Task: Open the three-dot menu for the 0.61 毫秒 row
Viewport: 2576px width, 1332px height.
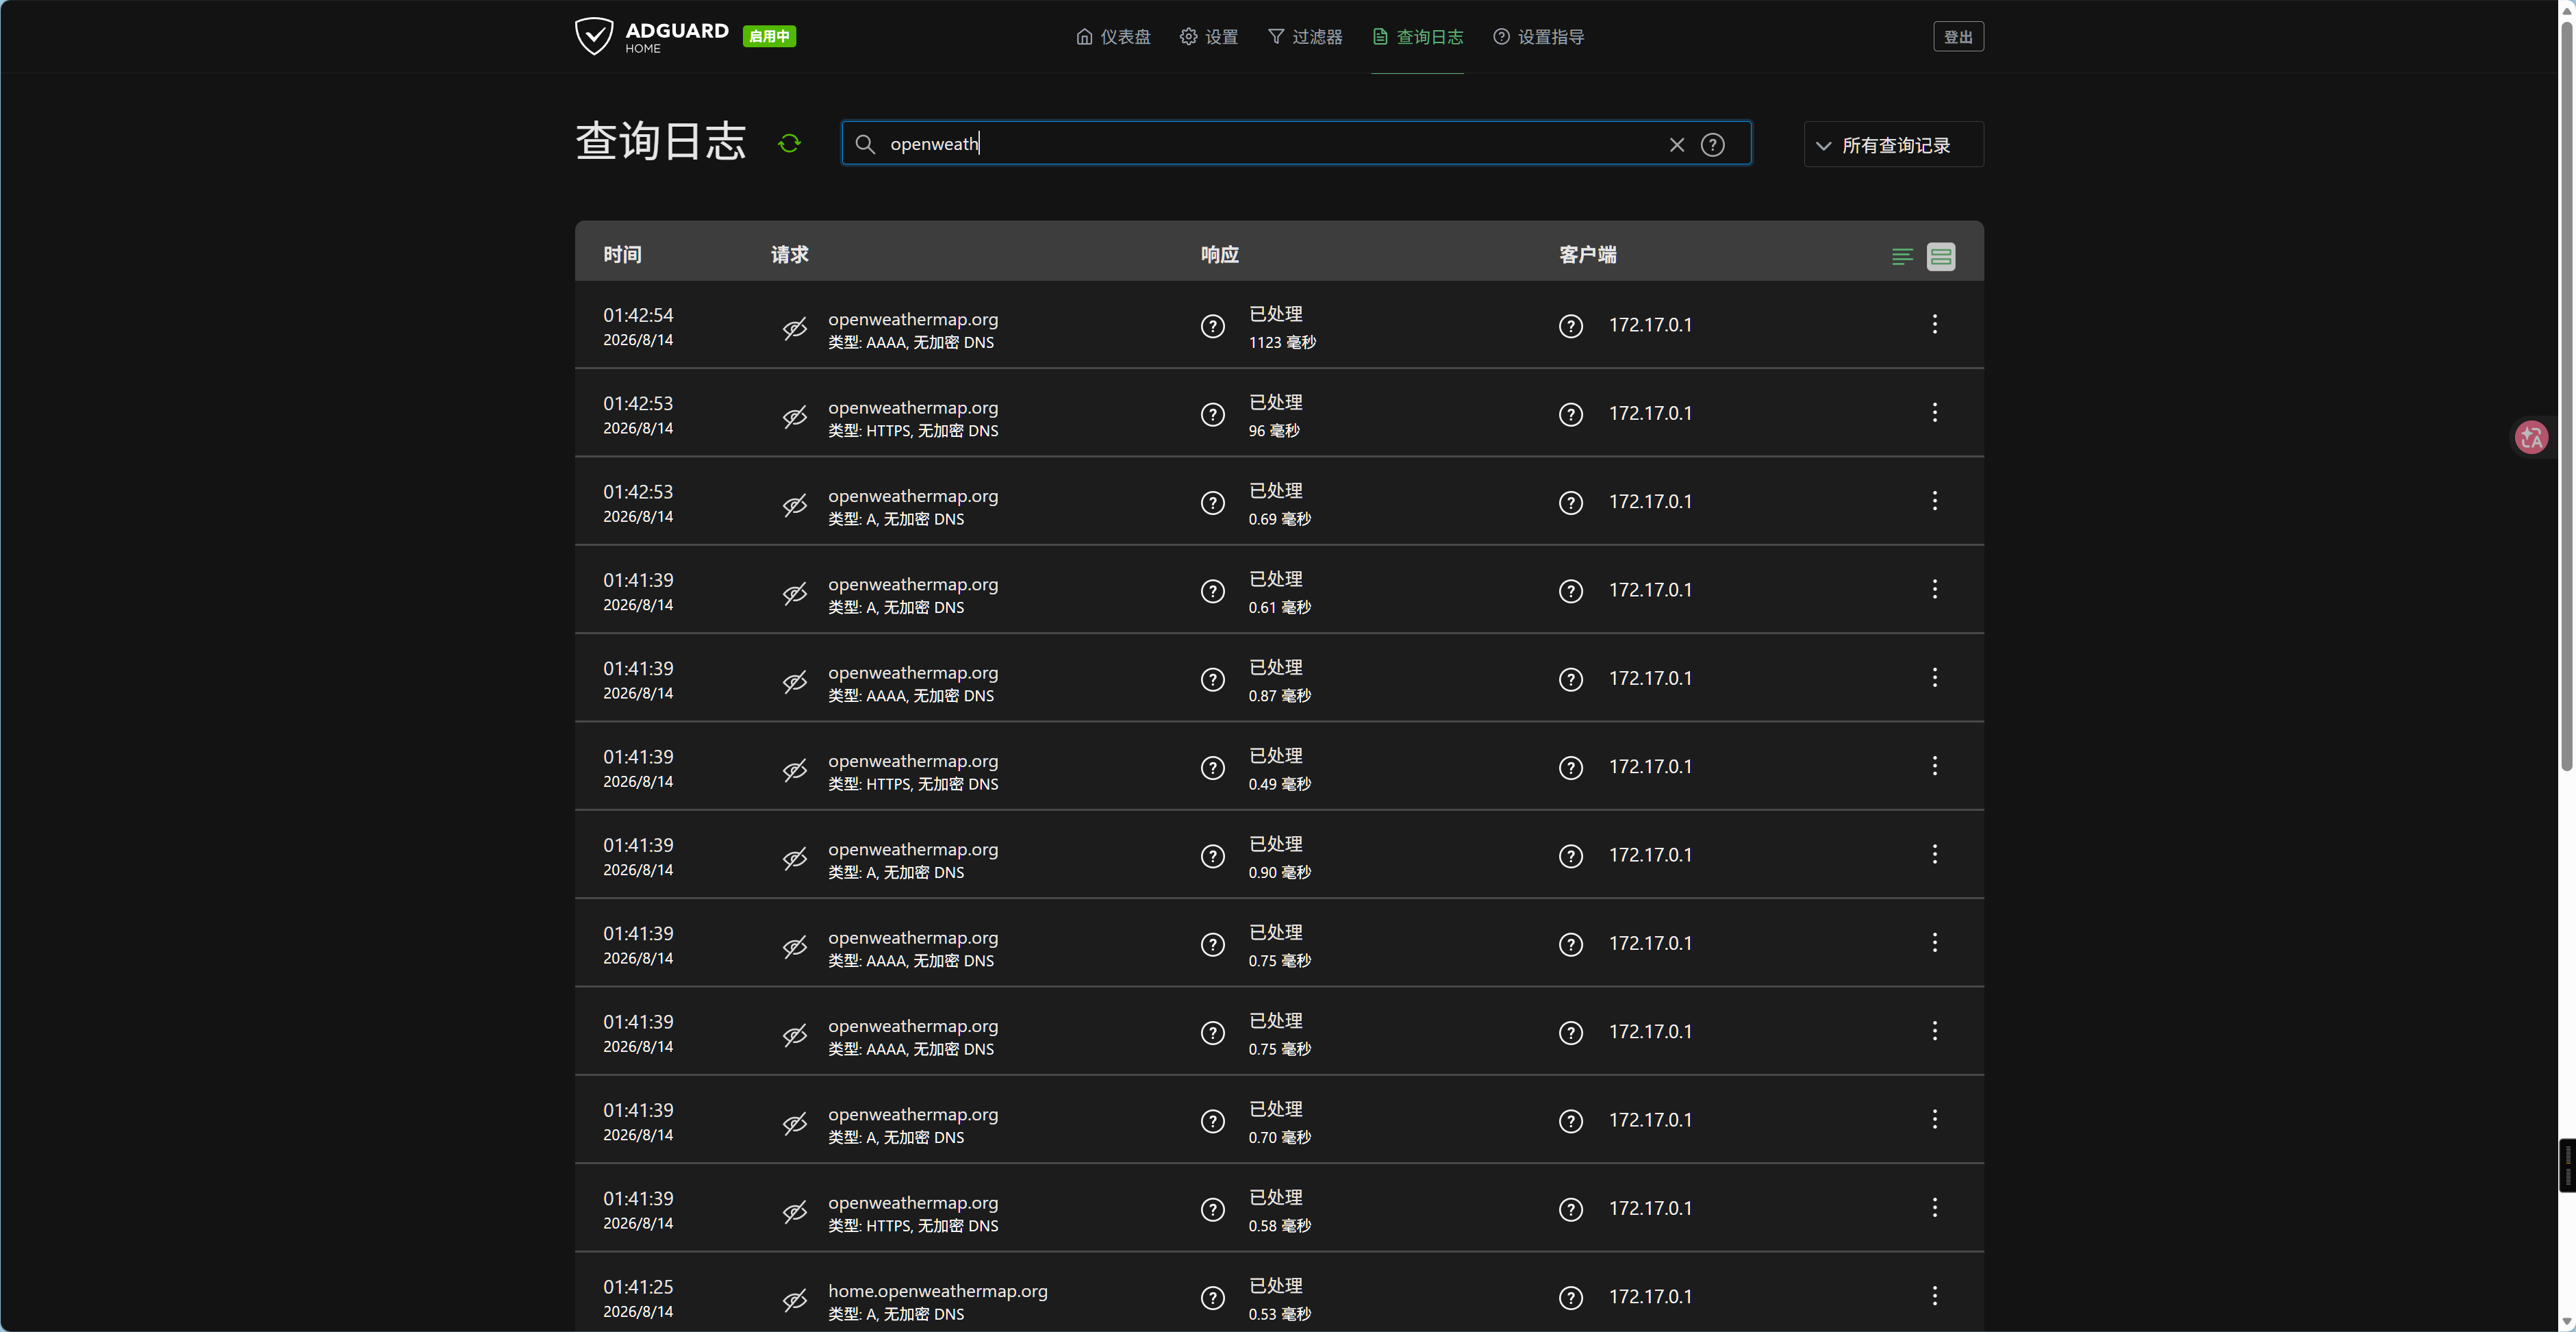Action: click(x=1934, y=589)
